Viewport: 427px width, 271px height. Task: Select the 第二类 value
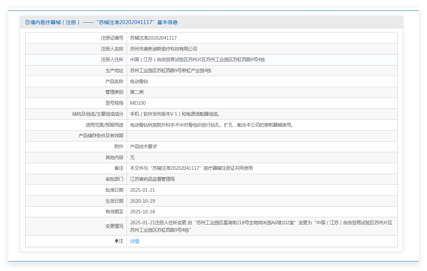(137, 92)
